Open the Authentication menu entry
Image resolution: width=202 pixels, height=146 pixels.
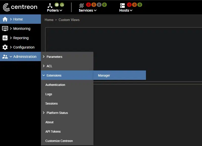55,85
